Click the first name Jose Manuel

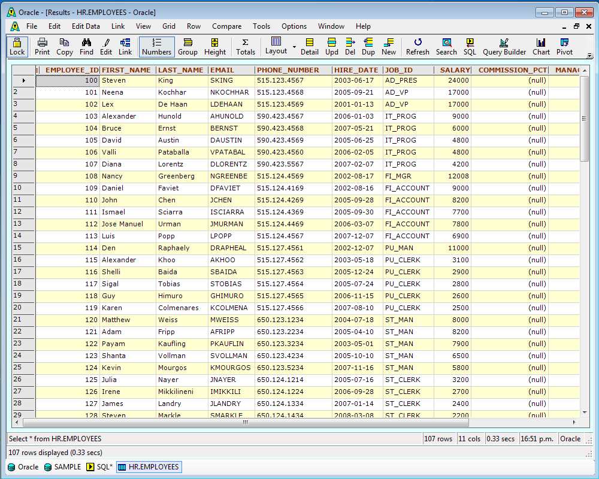pyautogui.click(x=128, y=224)
